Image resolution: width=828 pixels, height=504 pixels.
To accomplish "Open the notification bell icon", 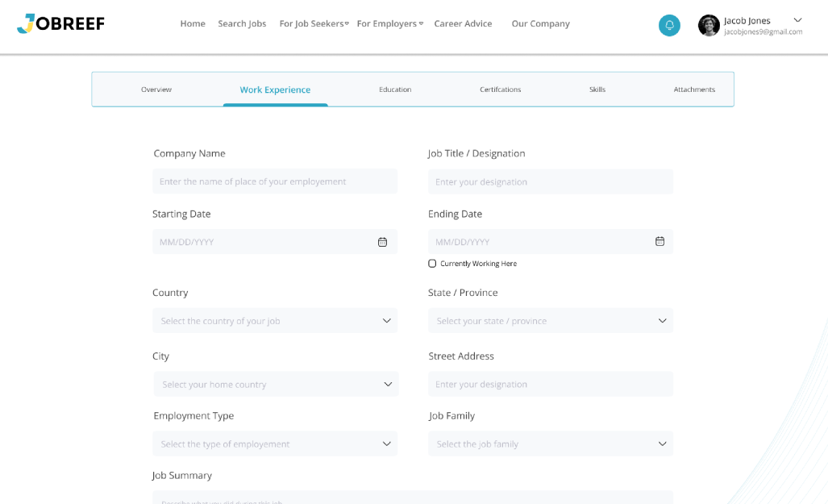I will click(669, 25).
